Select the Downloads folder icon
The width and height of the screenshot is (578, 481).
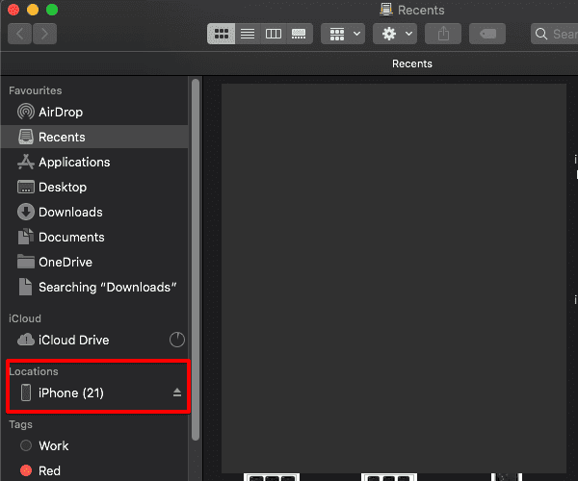pos(26,213)
